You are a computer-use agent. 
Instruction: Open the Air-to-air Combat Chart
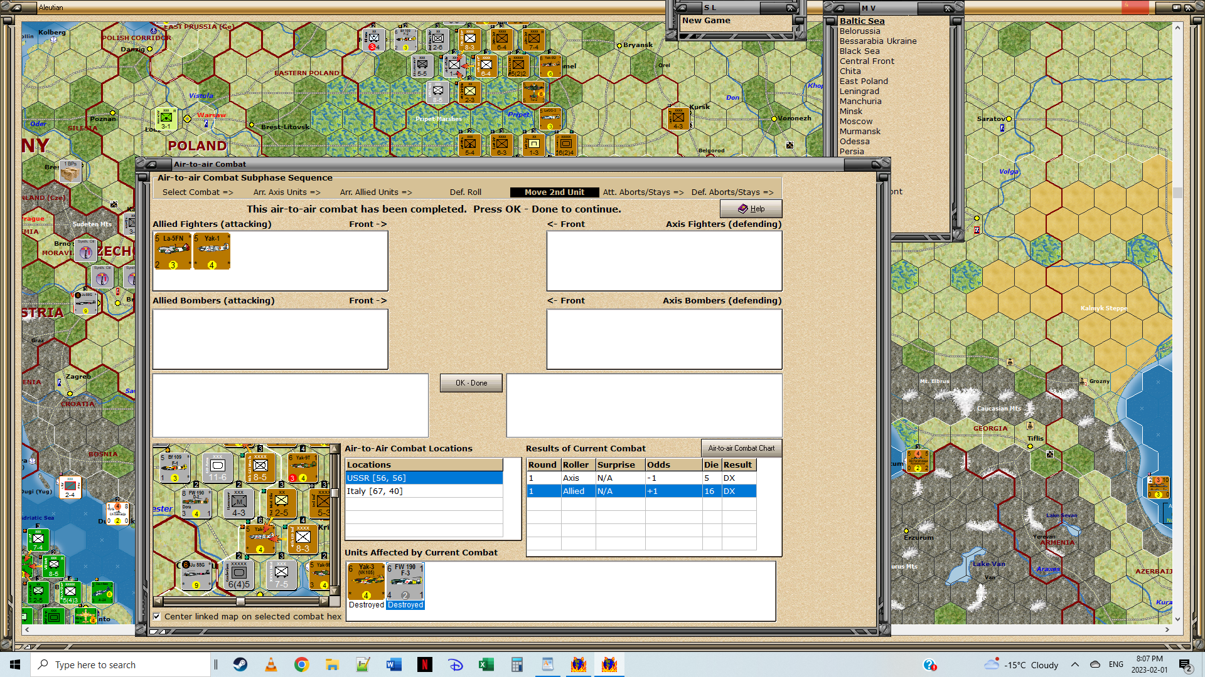coord(741,448)
